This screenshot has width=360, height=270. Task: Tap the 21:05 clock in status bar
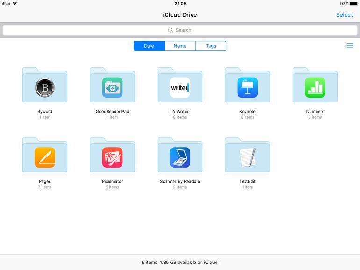[180, 4]
